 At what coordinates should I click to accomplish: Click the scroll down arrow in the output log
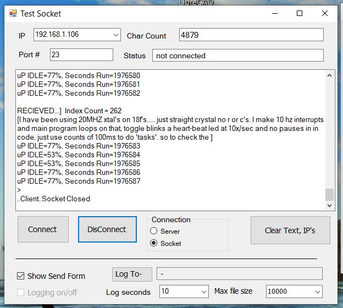click(x=330, y=205)
